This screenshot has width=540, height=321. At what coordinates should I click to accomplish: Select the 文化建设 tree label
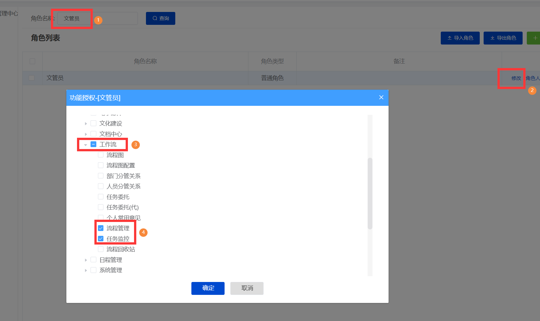[x=111, y=123]
